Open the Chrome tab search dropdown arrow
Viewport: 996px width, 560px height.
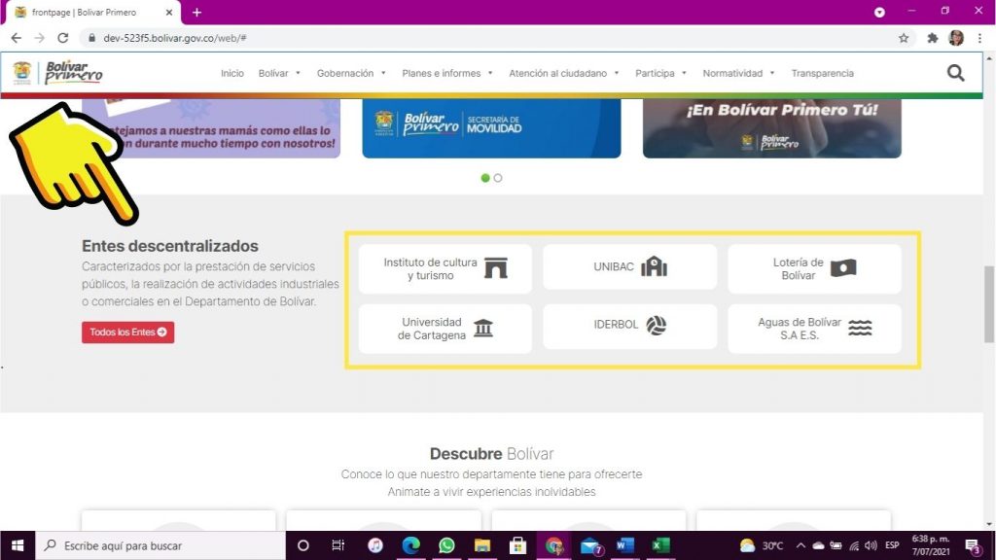tap(879, 12)
